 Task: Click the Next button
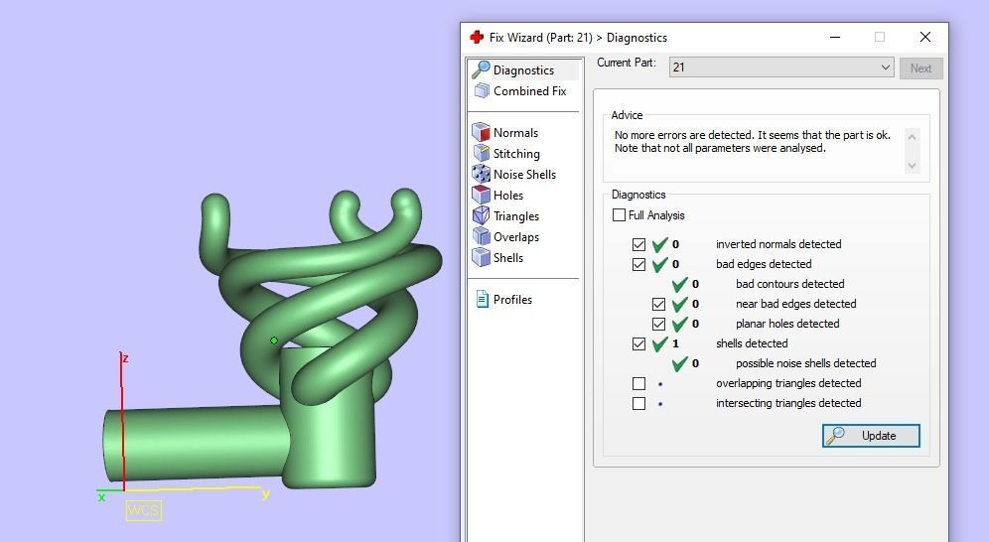tap(920, 68)
